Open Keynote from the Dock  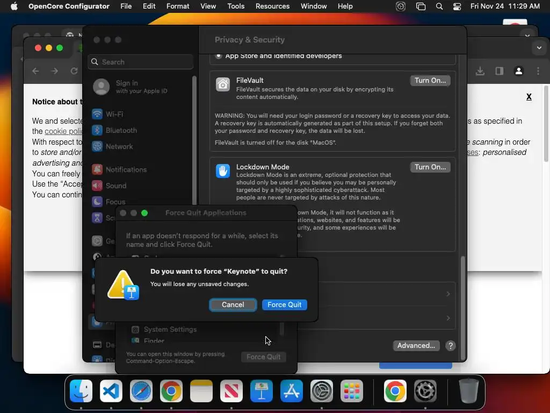point(262,391)
